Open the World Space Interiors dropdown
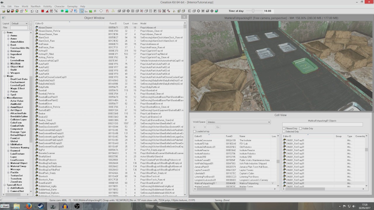 [x=238, y=122]
